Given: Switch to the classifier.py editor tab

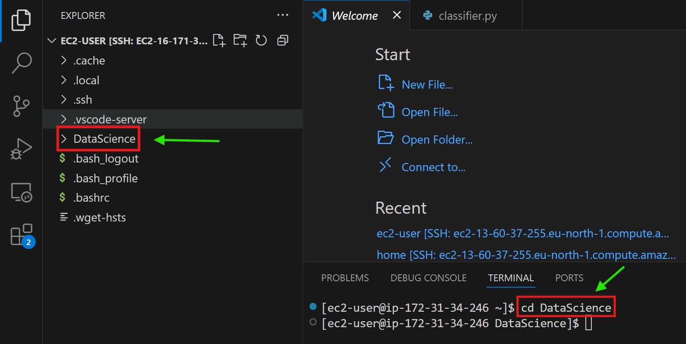Looking at the screenshot, I should pyautogui.click(x=467, y=16).
